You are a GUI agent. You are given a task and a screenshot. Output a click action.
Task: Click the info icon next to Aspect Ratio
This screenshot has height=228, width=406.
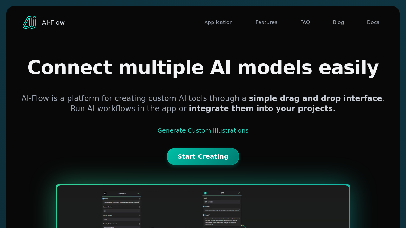pyautogui.click(x=139, y=207)
